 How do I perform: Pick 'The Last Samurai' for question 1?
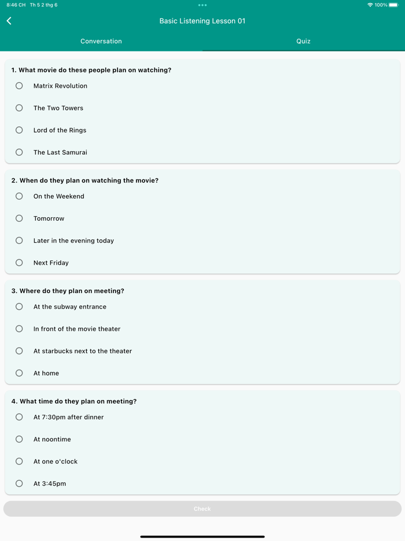point(19,152)
